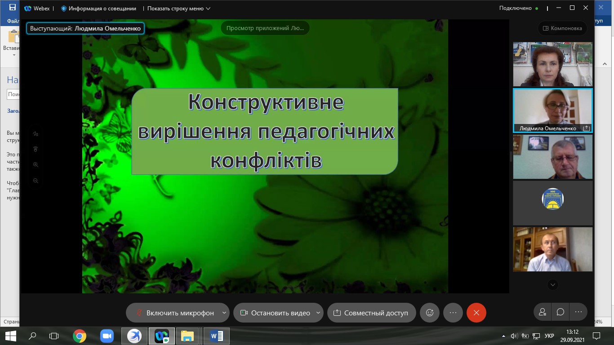614x345 pixels.
Task: Click the red leave meeting button
Action: [476, 313]
